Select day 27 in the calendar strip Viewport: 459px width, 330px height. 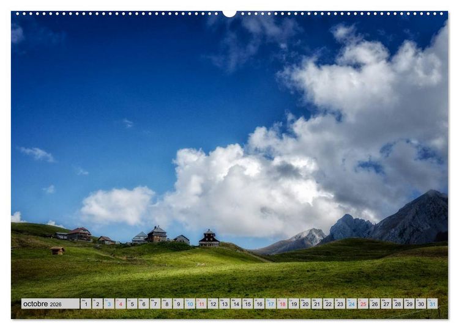[386, 304]
